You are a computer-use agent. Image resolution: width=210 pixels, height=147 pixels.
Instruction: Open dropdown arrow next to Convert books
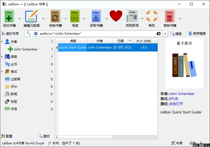click(66, 19)
